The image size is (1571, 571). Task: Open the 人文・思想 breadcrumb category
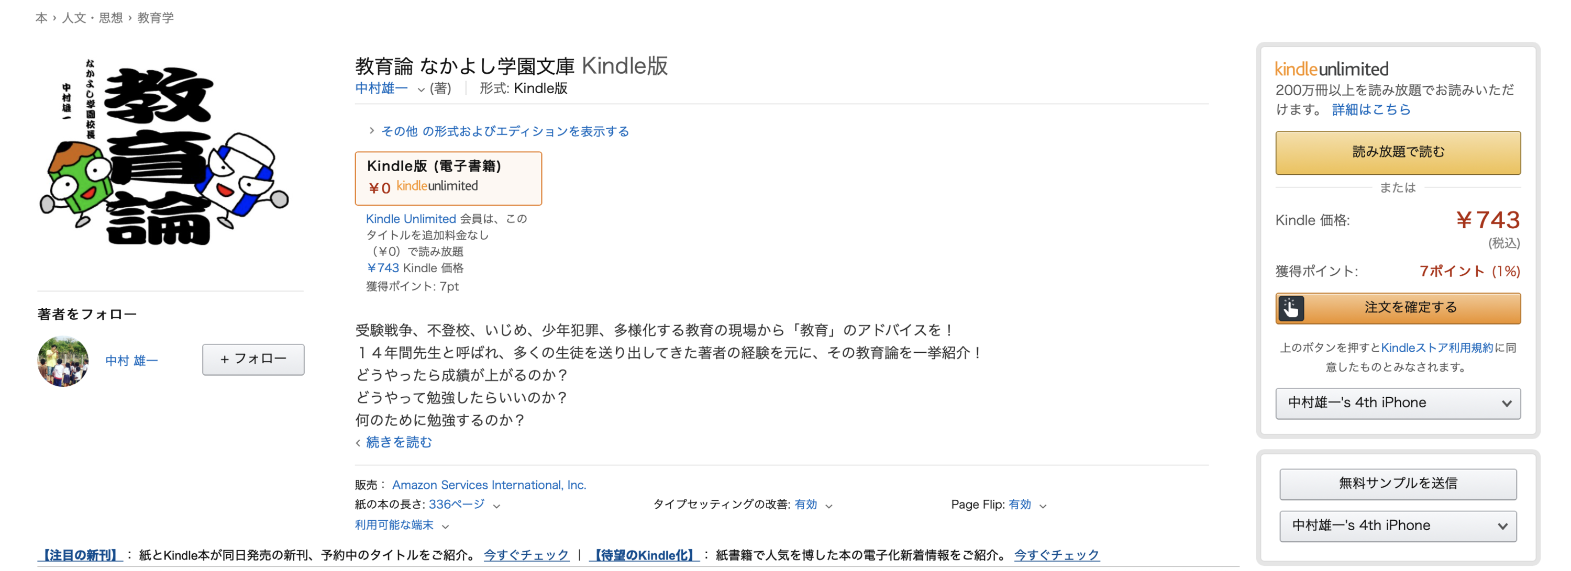coord(92,18)
